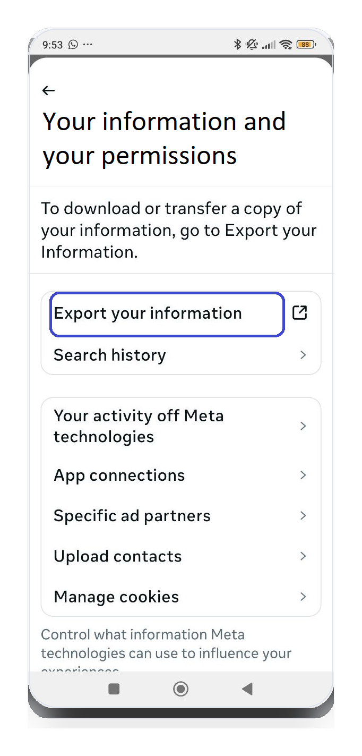362x756 pixels.
Task: Tap the Recents square navigation button
Action: pyautogui.click(x=114, y=689)
